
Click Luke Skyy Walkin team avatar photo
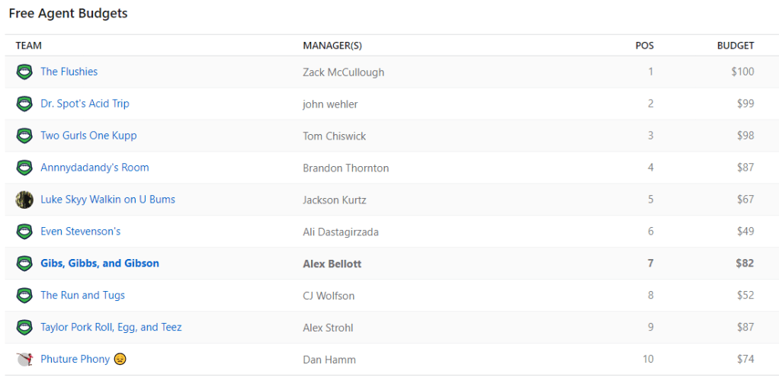[24, 200]
